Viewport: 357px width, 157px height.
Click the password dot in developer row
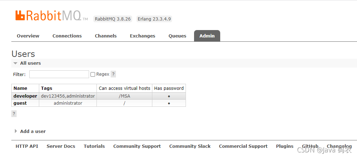point(169,97)
